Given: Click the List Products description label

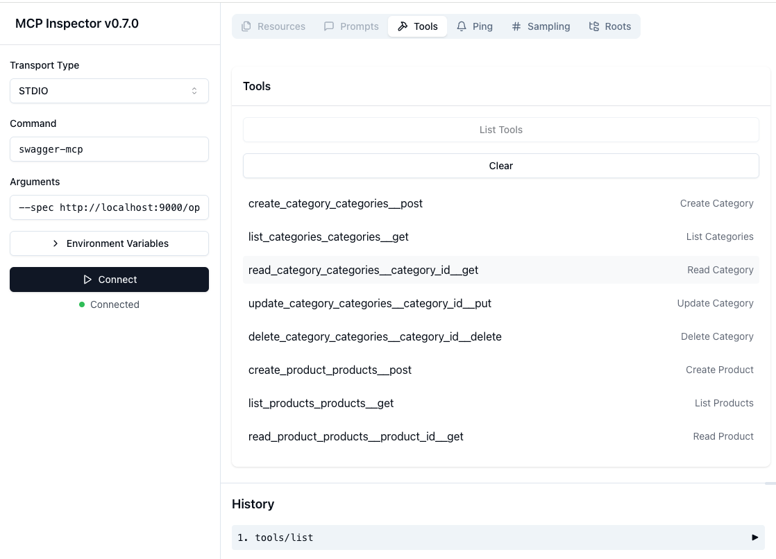Looking at the screenshot, I should coord(724,403).
